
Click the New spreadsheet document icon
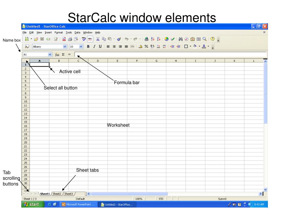(x=27, y=39)
